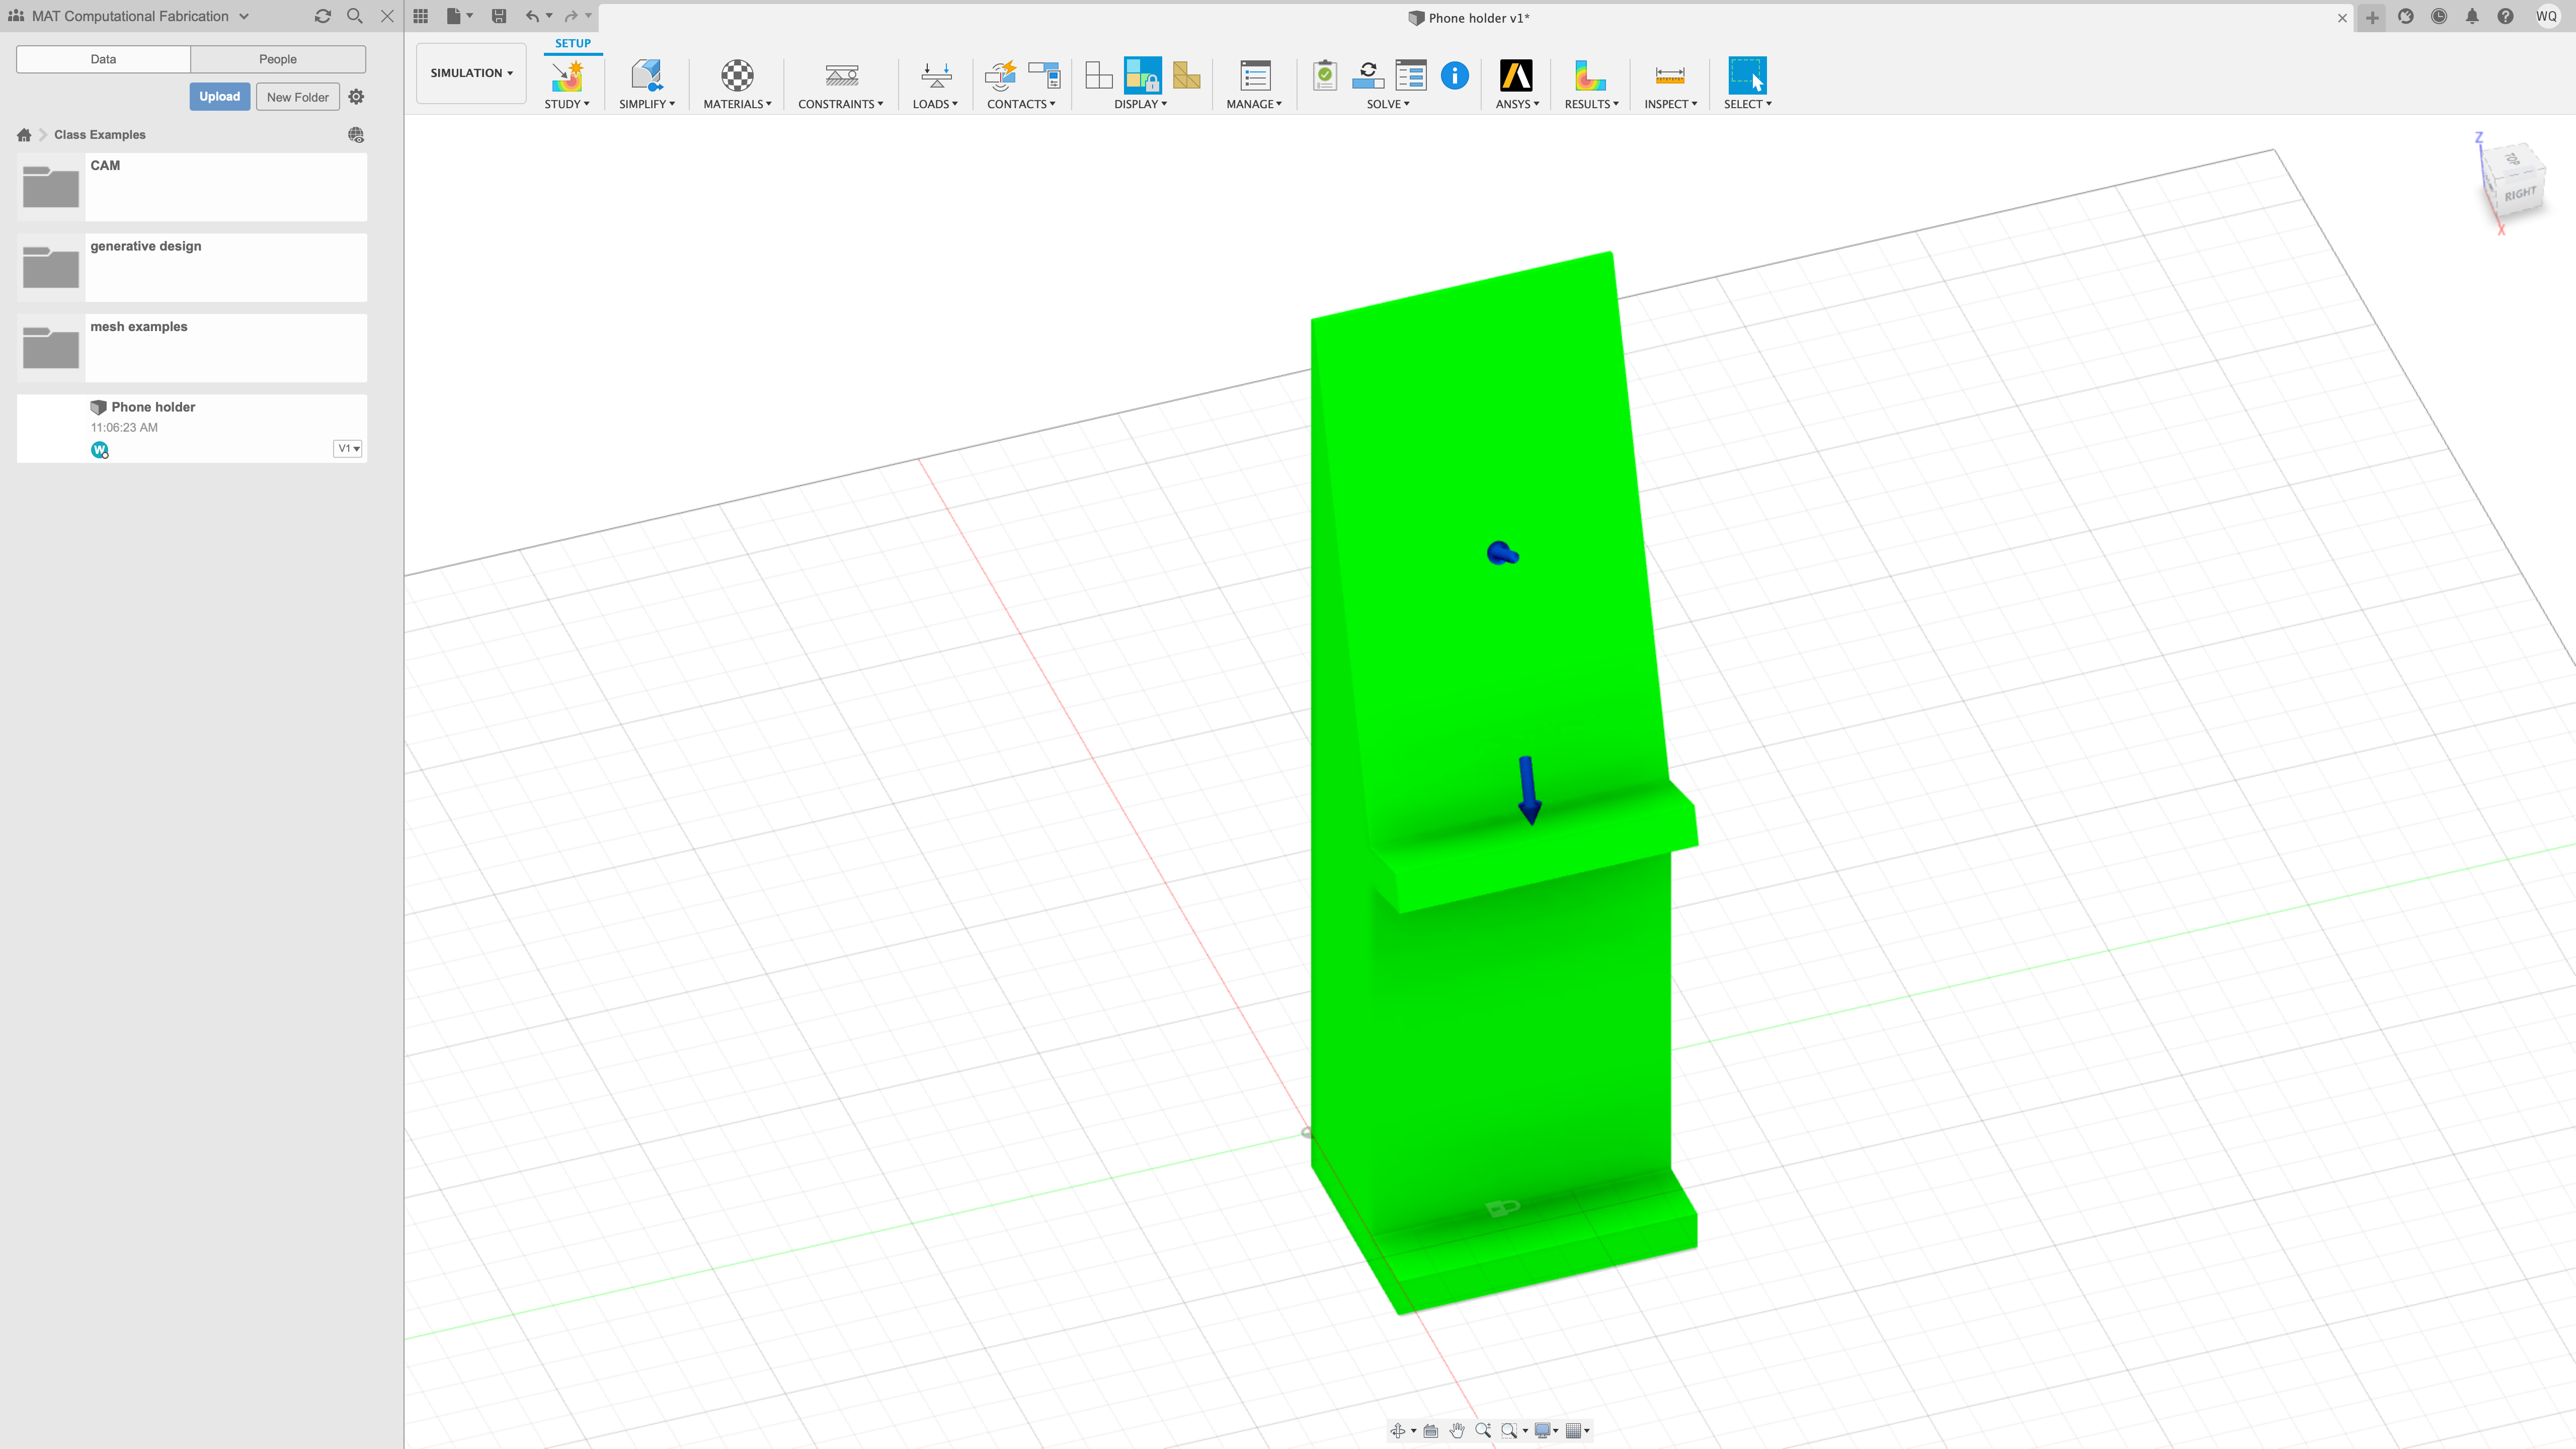
Task: Refresh the data panel
Action: coord(322,16)
